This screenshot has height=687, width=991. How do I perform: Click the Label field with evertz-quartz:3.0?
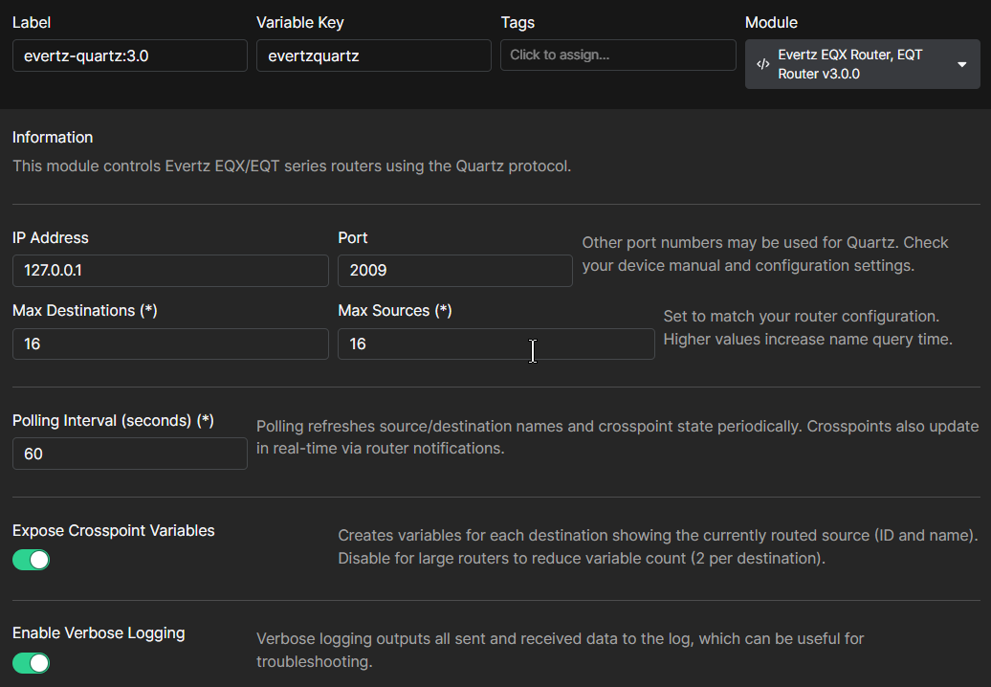(129, 55)
